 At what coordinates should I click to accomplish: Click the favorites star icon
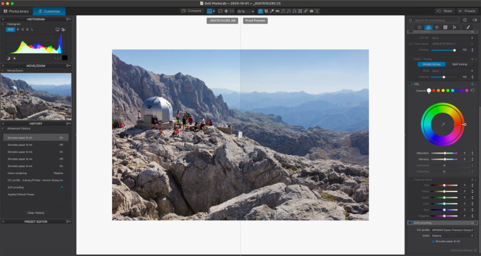(464, 20)
